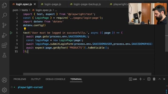Open the Source Control view
Image resolution: width=168 pixels, height=94 pixels.
[4, 25]
